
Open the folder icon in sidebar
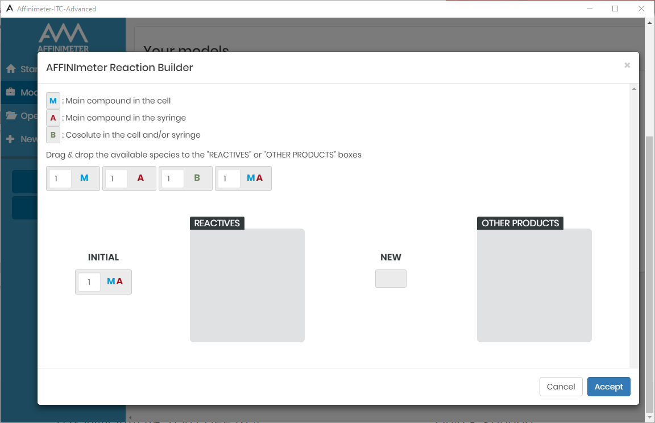(11, 115)
